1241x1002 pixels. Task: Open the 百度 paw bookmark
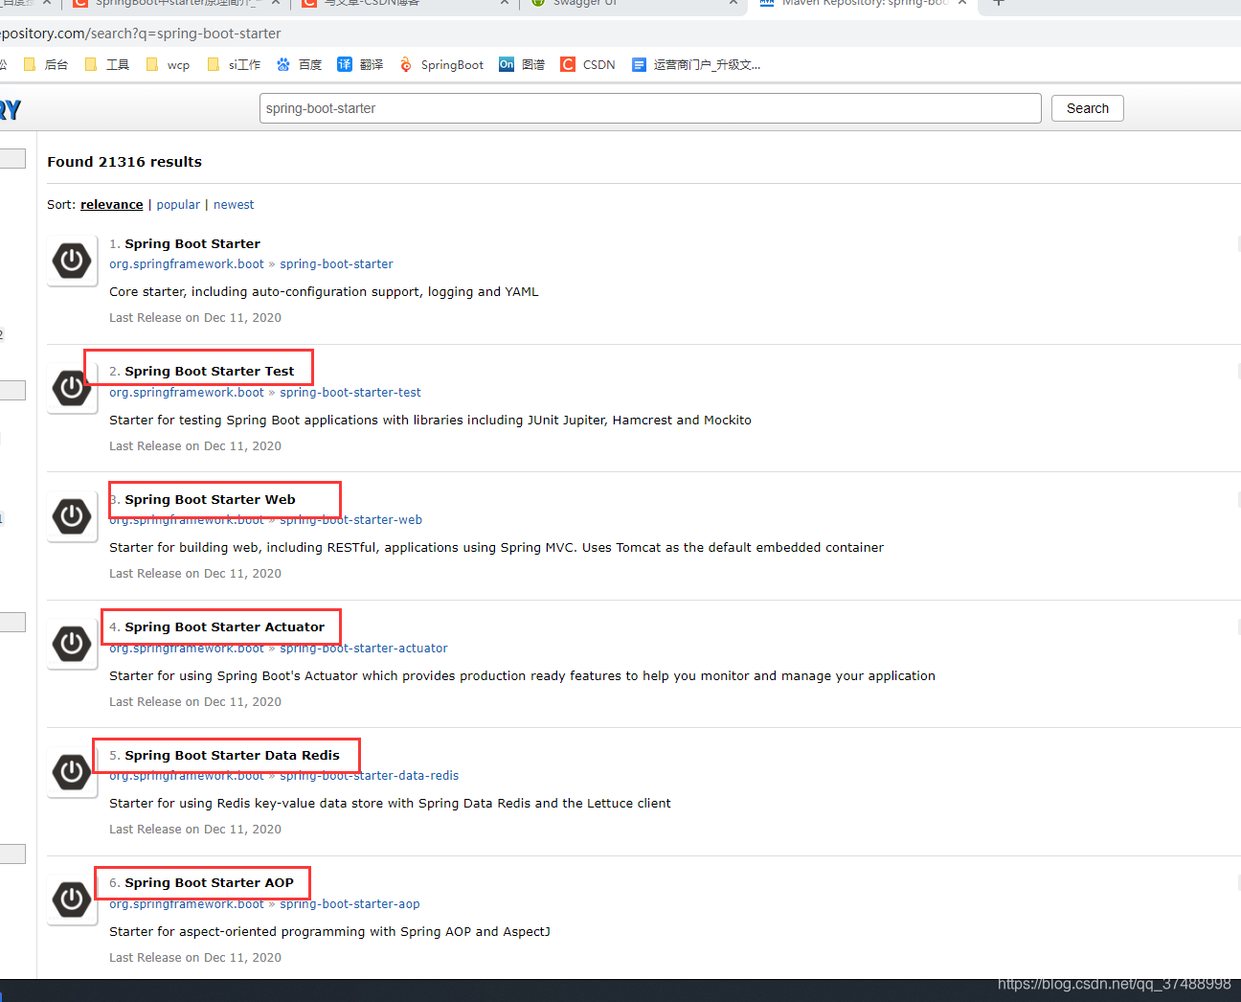coord(299,65)
